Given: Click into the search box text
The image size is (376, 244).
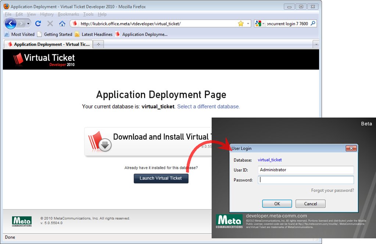Looking at the screenshot, I should [287, 24].
